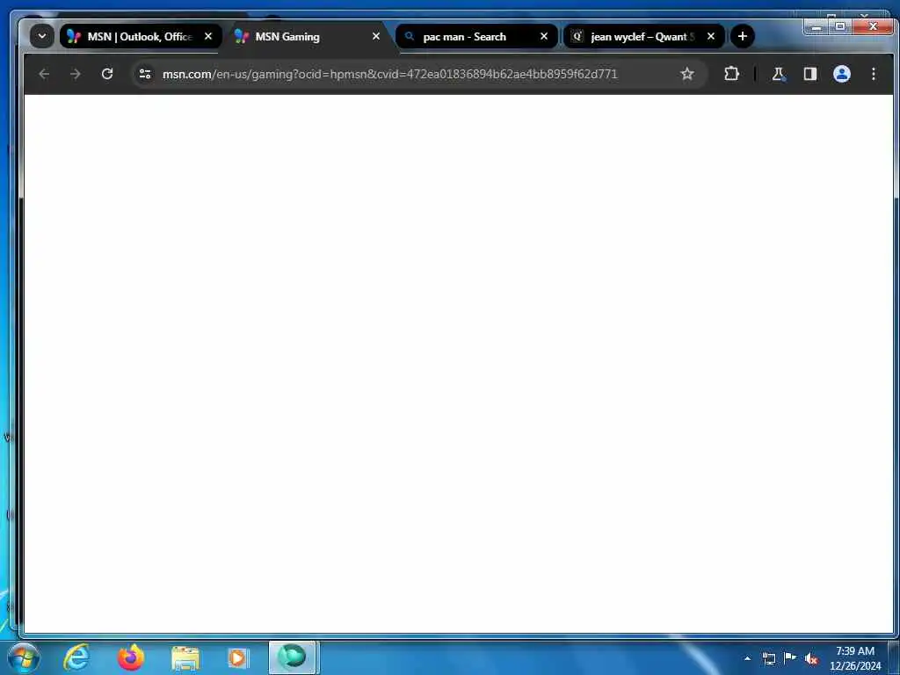Screen dimensions: 900x675
Task: Open the tab search dropdown arrow
Action: tap(42, 36)
